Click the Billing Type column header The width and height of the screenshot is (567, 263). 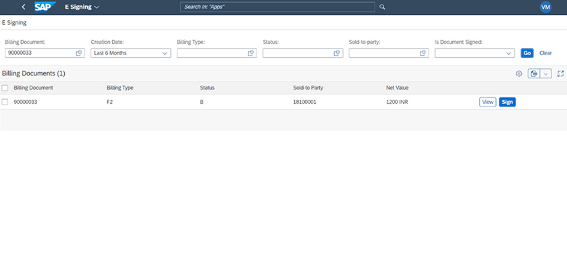(x=120, y=88)
